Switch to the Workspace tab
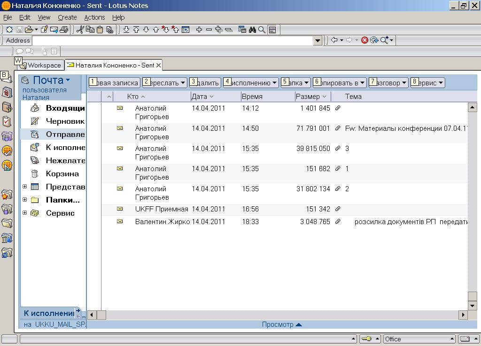This screenshot has height=346, width=481. [41, 65]
